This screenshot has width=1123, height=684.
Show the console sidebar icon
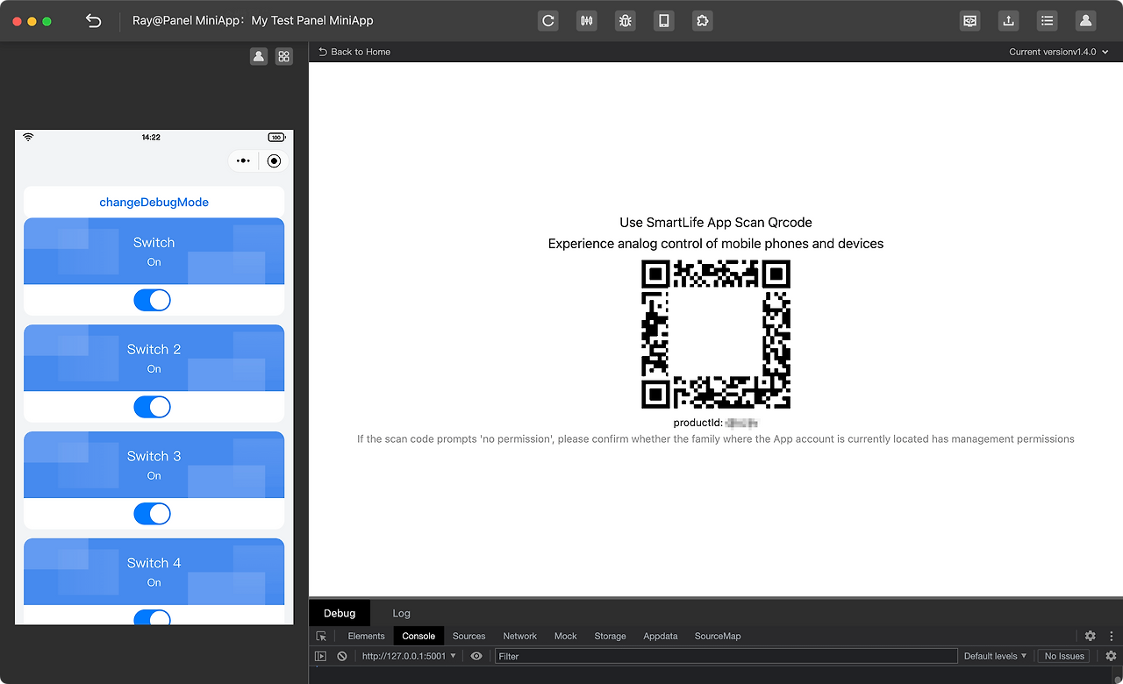[x=320, y=656]
